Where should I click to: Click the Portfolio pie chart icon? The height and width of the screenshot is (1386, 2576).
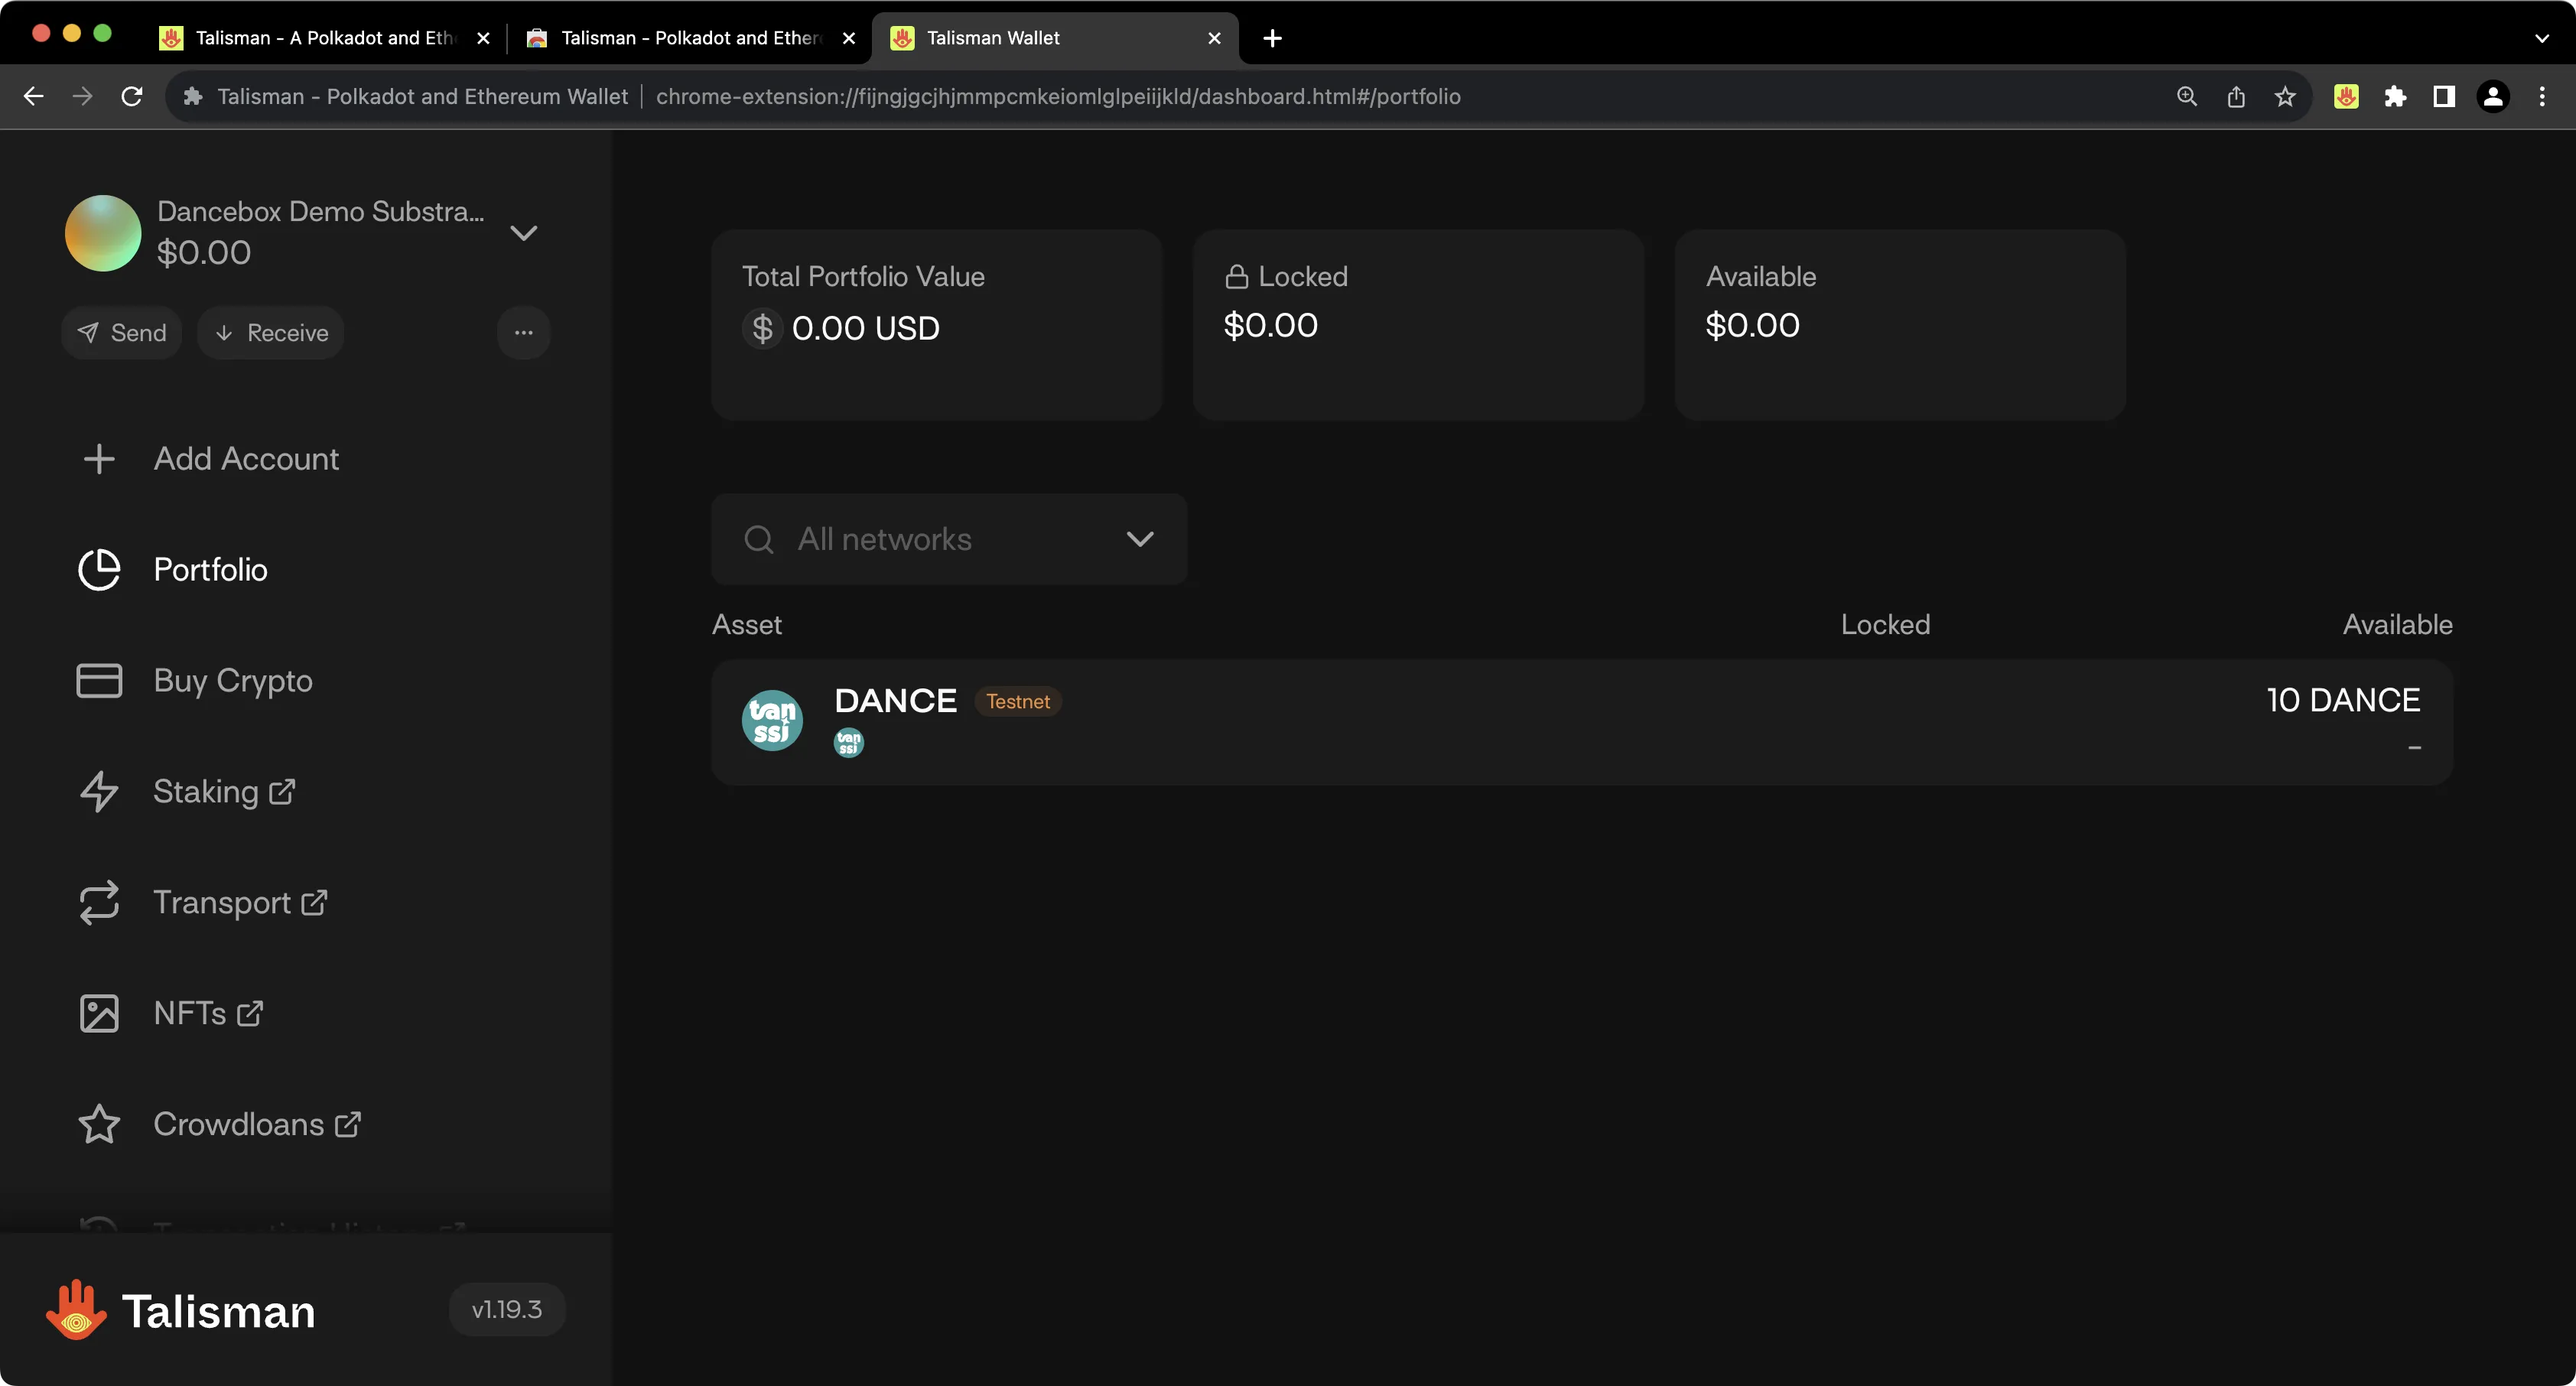point(99,570)
